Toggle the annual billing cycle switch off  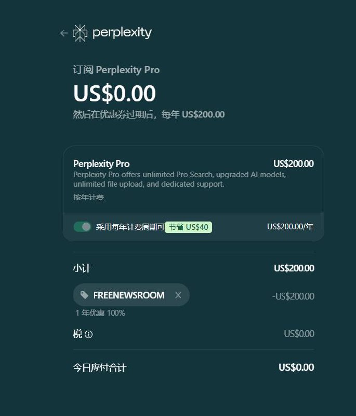pos(82,227)
